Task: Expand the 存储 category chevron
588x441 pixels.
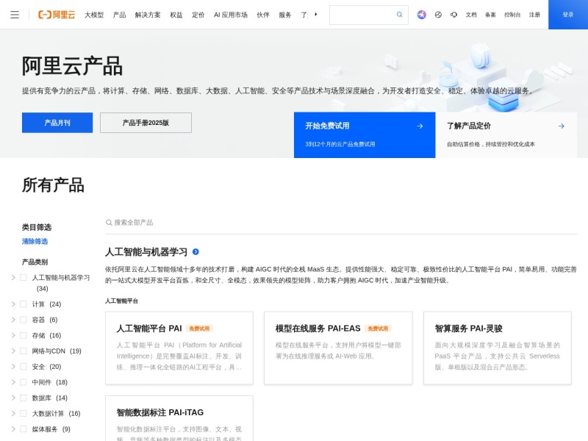Action: click(13, 335)
